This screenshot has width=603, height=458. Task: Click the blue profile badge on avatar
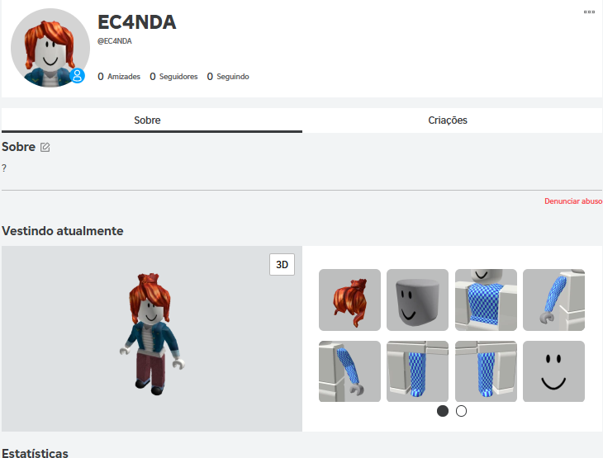click(78, 76)
